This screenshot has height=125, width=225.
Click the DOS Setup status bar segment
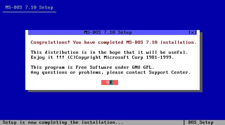tap(201, 122)
